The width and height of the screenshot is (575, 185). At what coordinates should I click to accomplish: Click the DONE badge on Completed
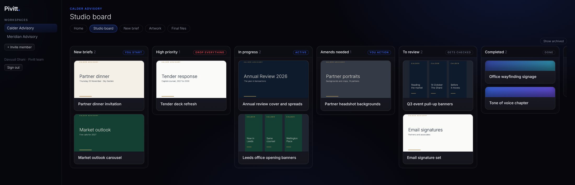pos(549,52)
